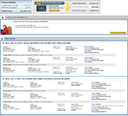This screenshot has height=116, width=128.
Task: Click the 201 /100% award miles value
Action: click(70, 50)
